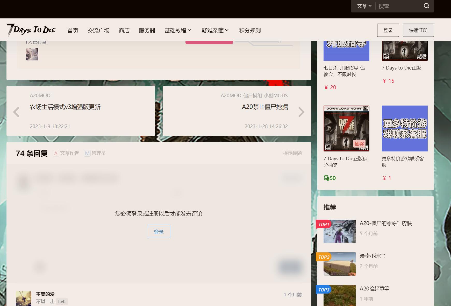
Task: Click the A20MOD tag above 农场生活模式
Action: [x=40, y=95]
